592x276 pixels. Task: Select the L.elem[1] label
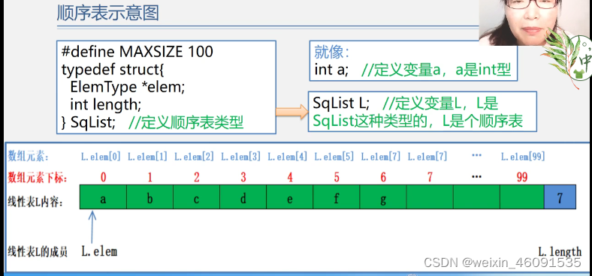pyautogui.click(x=147, y=157)
